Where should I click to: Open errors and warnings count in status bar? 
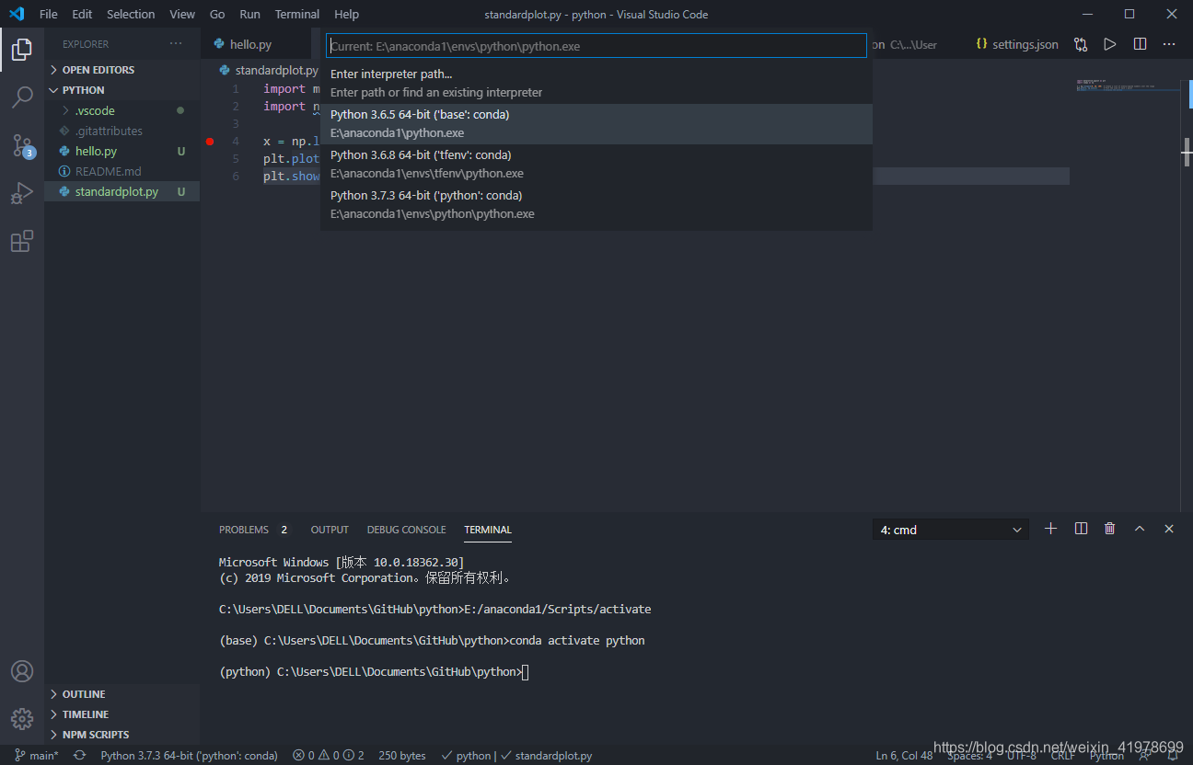click(x=329, y=755)
